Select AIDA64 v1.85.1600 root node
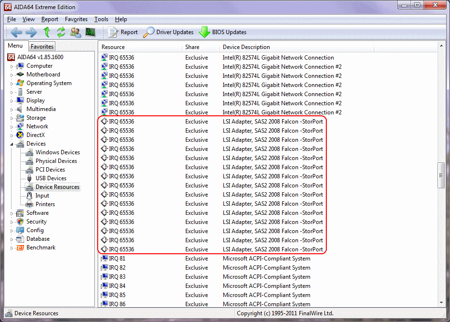 click(x=40, y=57)
